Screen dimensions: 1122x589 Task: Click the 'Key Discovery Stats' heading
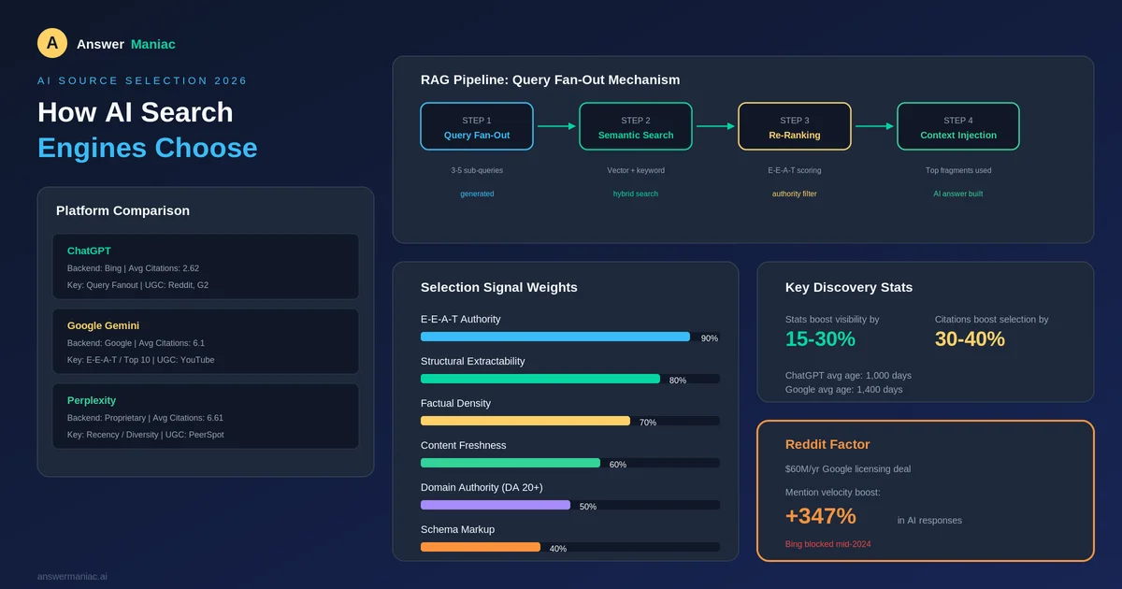[849, 287]
